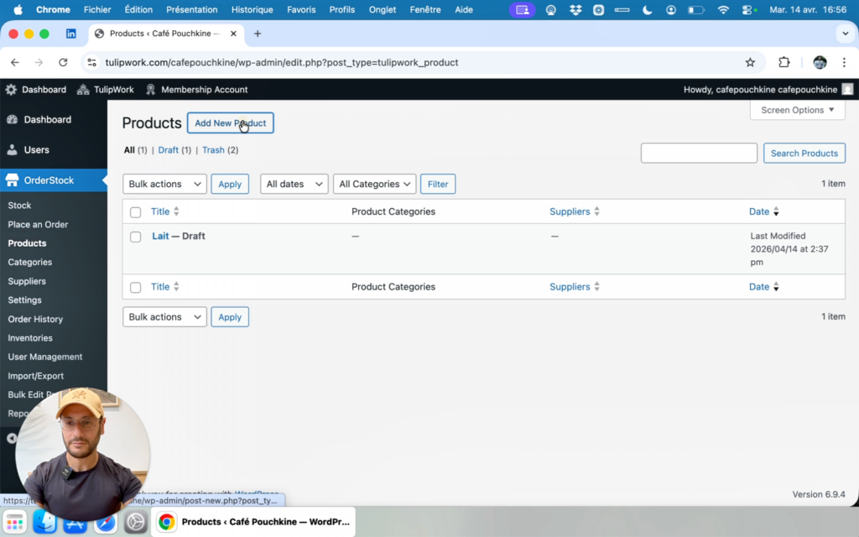Screen dimensions: 859x537
Task: Open the Trash products filter link
Action: tap(213, 150)
